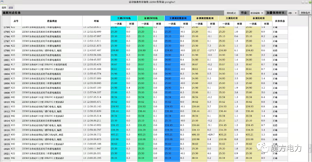Viewport: 312px width, 162px height.
Task: Click the 主调2M专线 column header
Action: [124, 18]
